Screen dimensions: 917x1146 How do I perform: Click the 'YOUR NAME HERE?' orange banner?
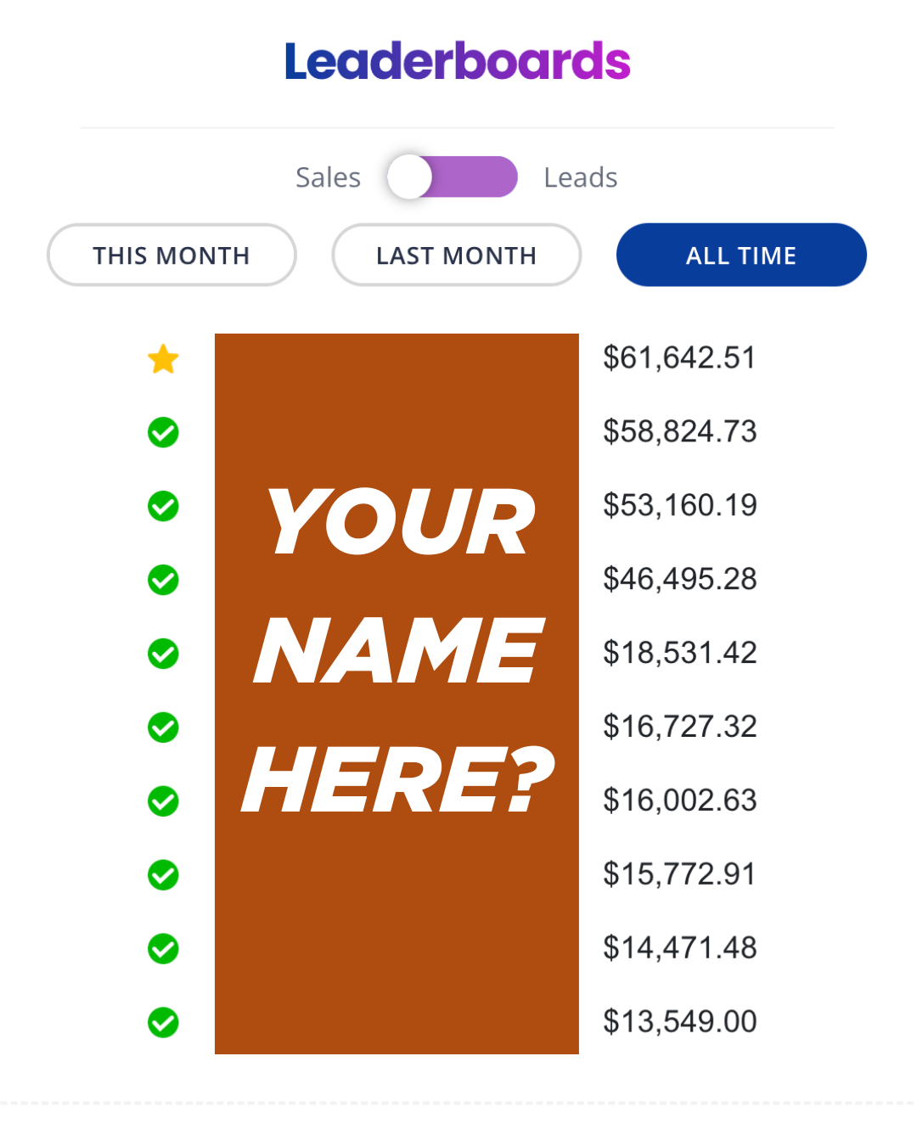pyautogui.click(x=397, y=694)
